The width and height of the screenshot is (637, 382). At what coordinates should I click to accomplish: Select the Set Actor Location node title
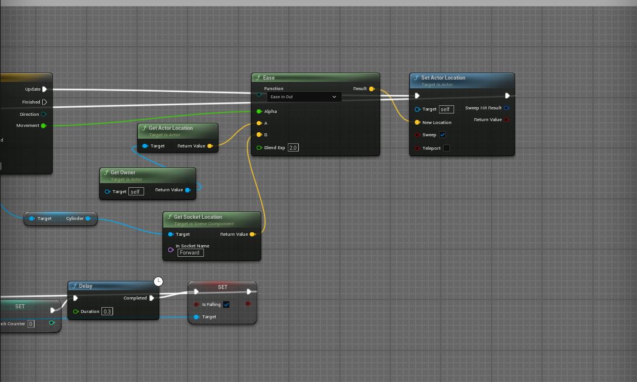click(443, 78)
